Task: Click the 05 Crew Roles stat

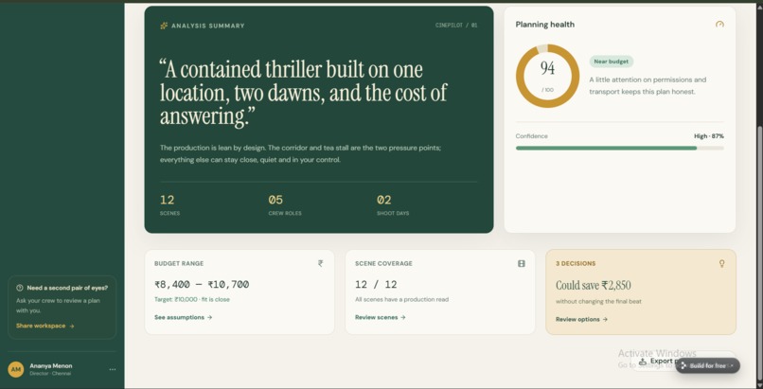Action: (x=285, y=204)
